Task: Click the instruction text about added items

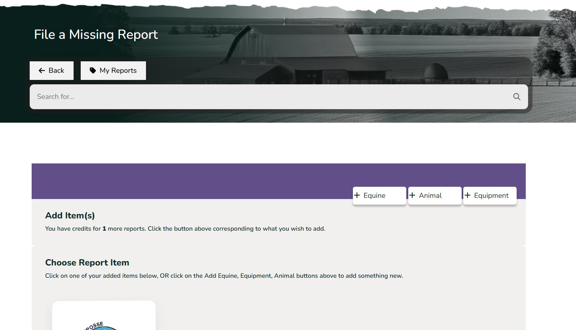Action: [x=224, y=276]
